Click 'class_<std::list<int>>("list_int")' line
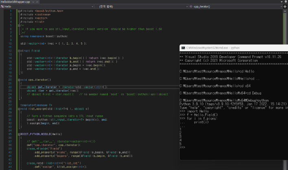The image size is (288, 170). (54, 163)
